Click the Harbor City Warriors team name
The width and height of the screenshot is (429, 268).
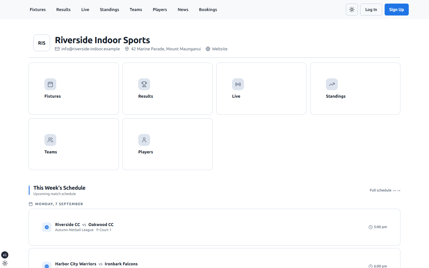coord(76,264)
